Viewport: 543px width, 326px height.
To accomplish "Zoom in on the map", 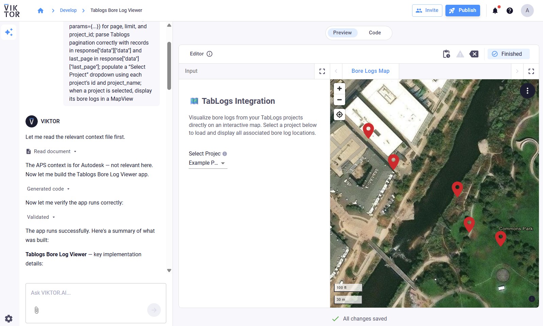I will (x=339, y=88).
